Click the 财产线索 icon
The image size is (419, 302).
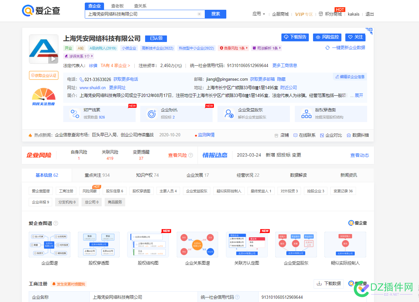75,114
